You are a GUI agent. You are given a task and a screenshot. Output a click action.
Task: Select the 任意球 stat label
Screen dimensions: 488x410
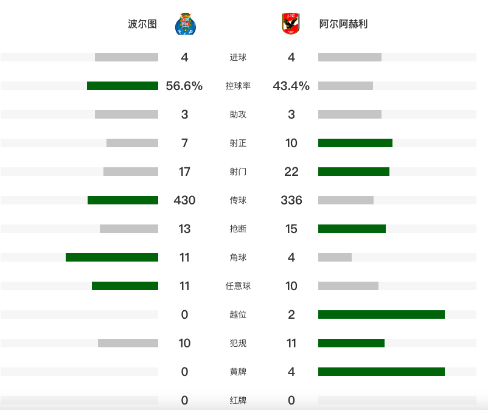[x=238, y=286]
